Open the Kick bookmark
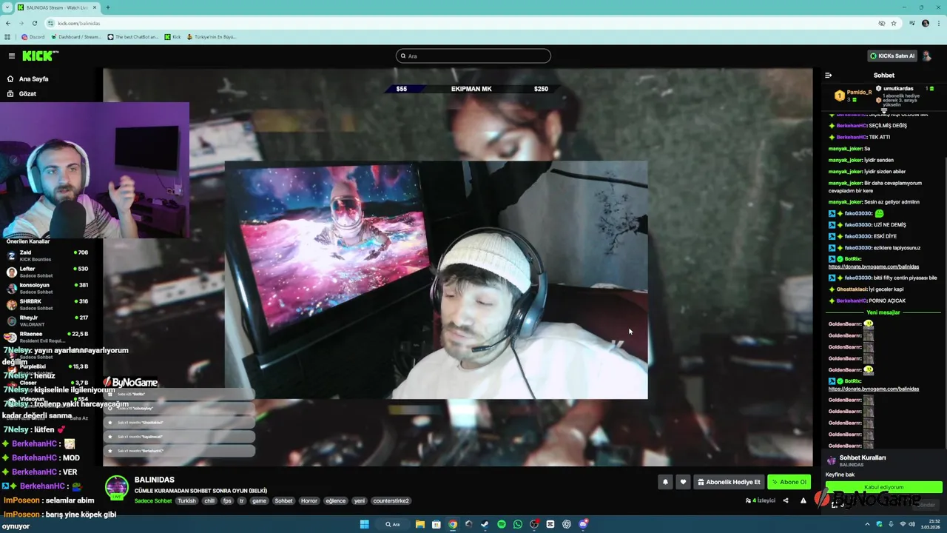 click(172, 36)
